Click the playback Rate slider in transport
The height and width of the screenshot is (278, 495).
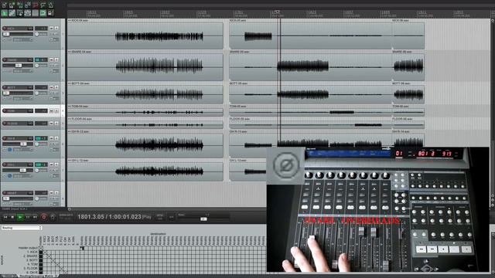(203, 219)
